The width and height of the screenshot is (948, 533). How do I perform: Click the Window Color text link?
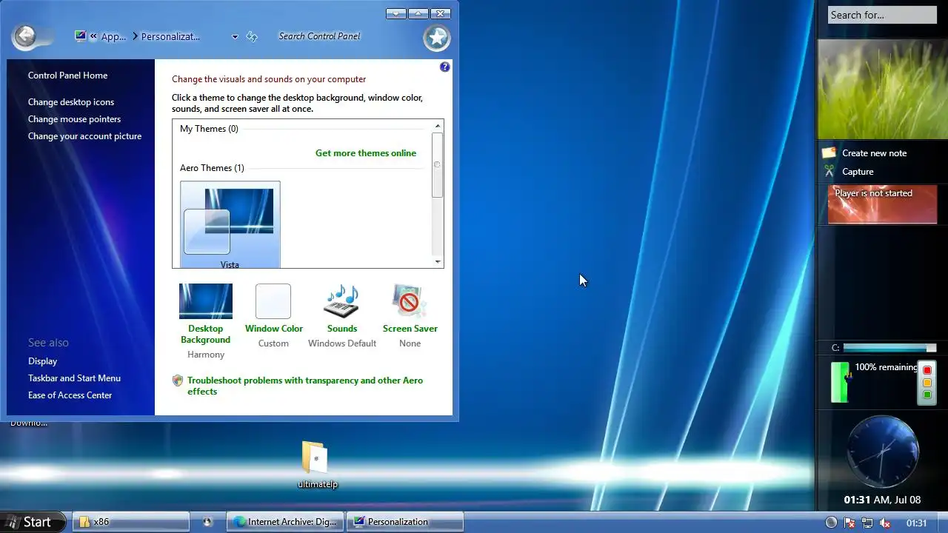(x=274, y=329)
